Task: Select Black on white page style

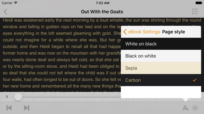Action: 161,56
